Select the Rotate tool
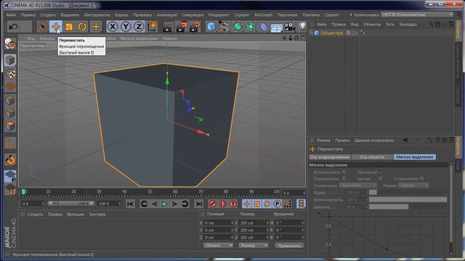 click(x=82, y=27)
